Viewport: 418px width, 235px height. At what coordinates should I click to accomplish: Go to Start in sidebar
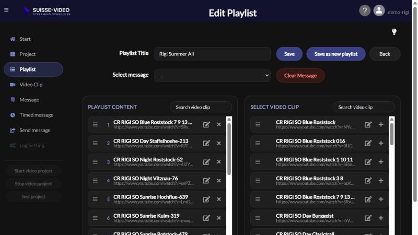pyautogui.click(x=33, y=39)
